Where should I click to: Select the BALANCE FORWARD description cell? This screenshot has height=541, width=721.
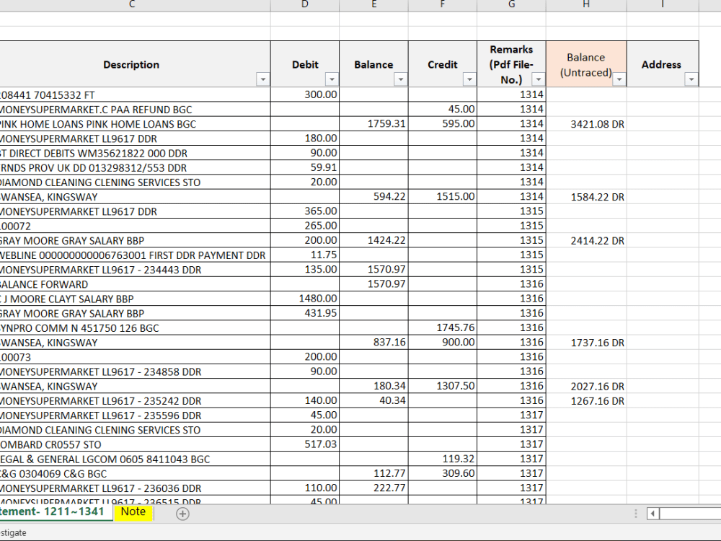[x=135, y=284]
